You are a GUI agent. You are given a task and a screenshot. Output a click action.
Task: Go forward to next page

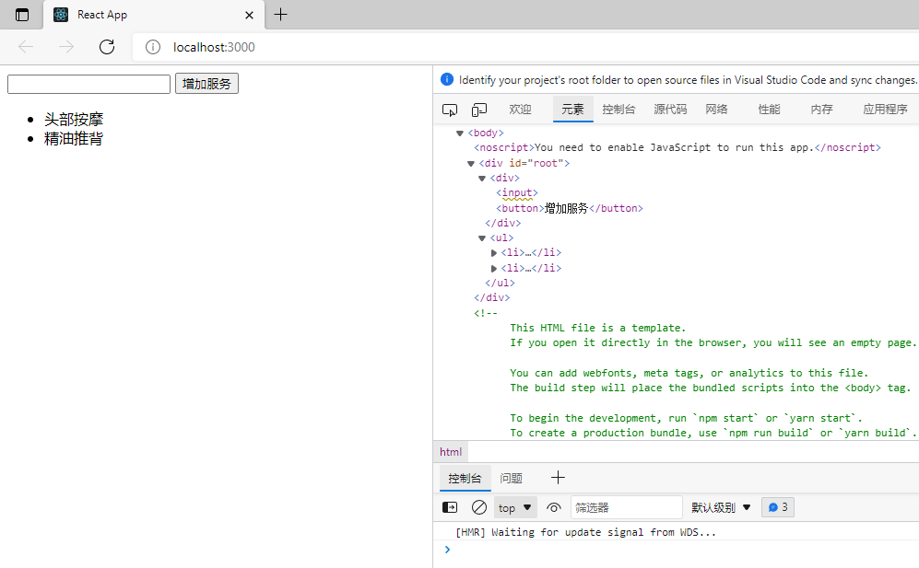[x=66, y=47]
